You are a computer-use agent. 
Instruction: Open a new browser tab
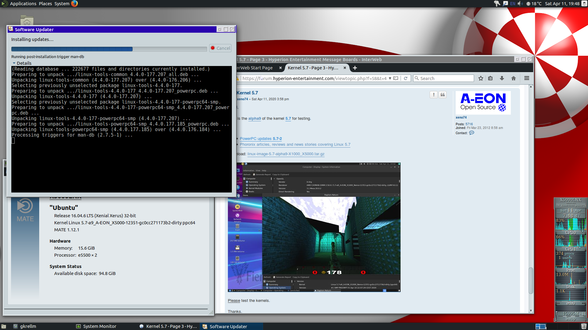pos(355,68)
